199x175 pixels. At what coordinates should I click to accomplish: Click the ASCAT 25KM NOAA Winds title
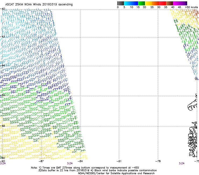click(39, 4)
